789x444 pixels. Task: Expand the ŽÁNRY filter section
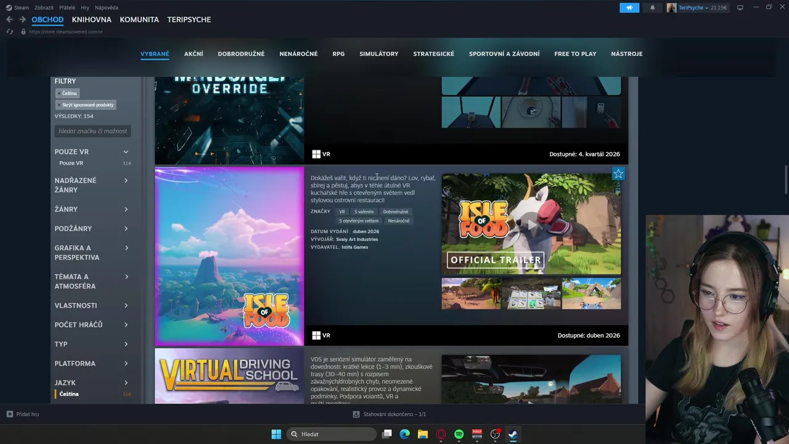pyautogui.click(x=92, y=209)
